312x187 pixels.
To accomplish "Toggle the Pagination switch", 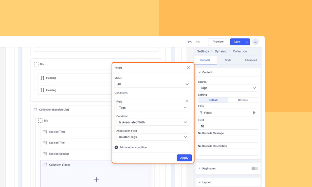I will click(255, 169).
